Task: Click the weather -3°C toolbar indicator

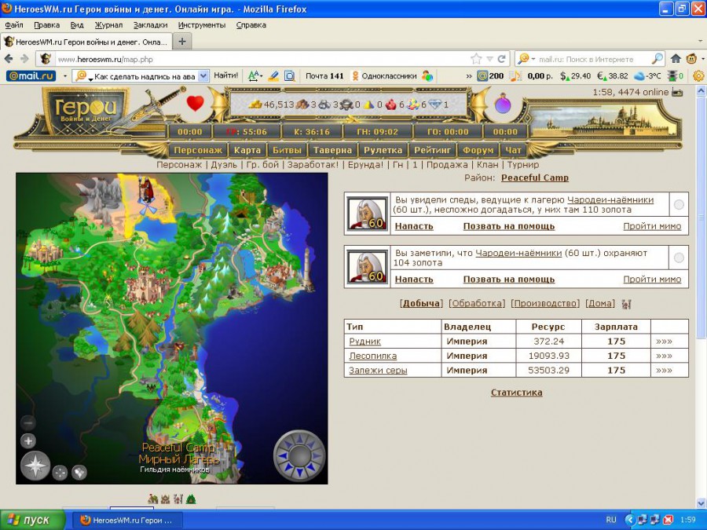Action: click(x=647, y=76)
